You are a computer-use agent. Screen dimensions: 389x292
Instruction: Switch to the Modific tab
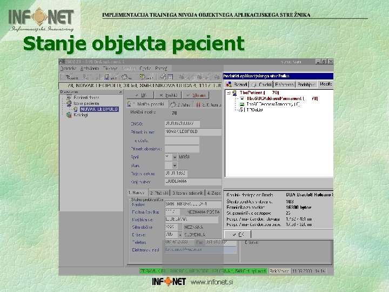[x=326, y=84]
